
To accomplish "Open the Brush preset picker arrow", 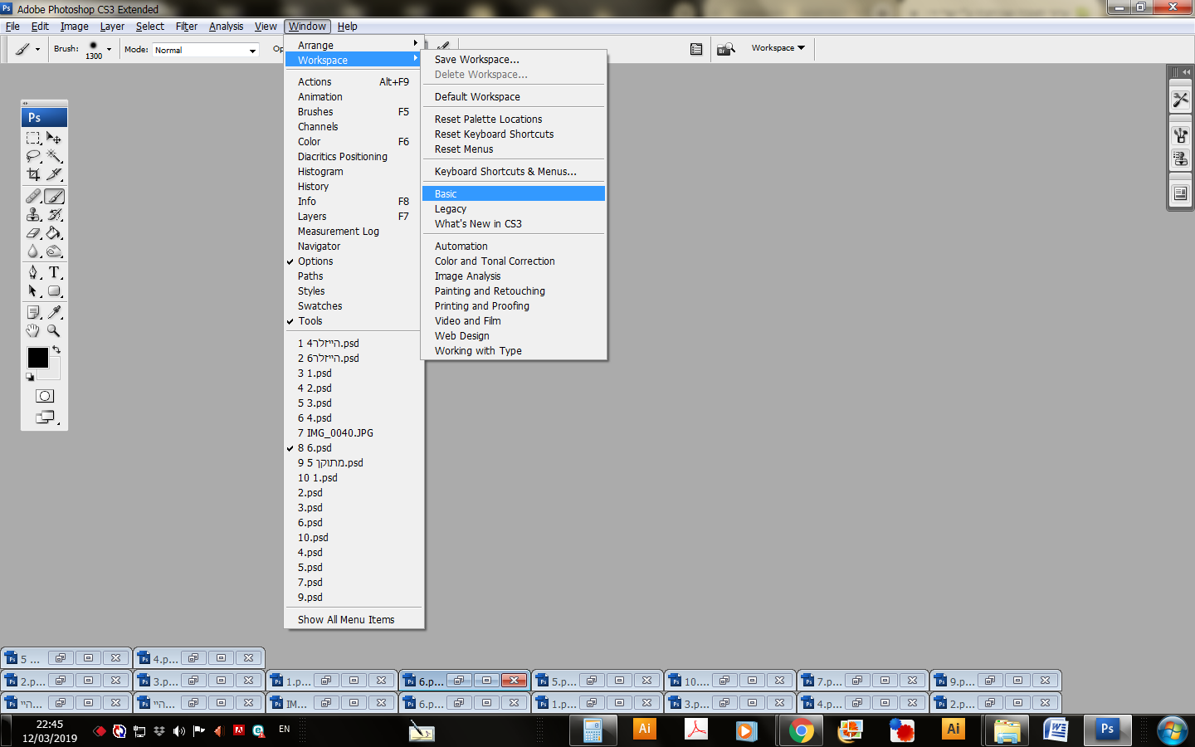I will (109, 49).
